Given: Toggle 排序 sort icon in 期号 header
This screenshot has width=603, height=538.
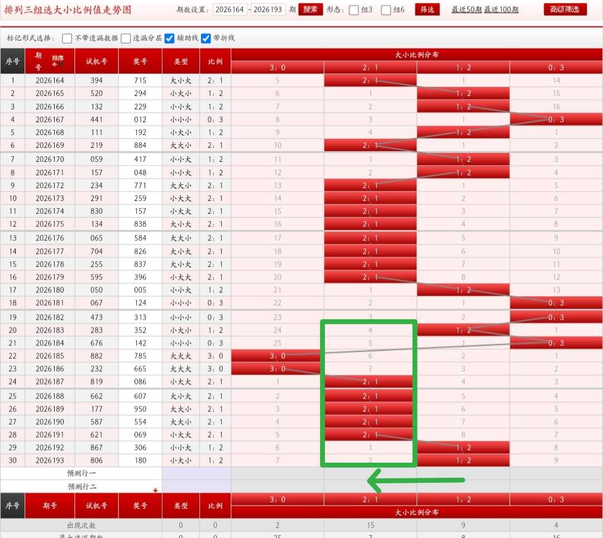Looking at the screenshot, I should (58, 60).
